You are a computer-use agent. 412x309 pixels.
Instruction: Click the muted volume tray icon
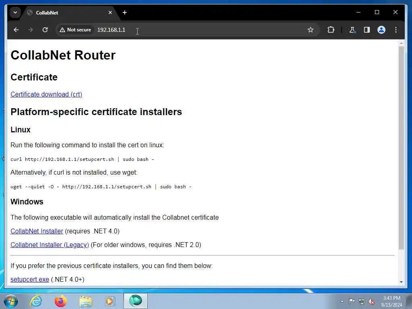point(371,301)
